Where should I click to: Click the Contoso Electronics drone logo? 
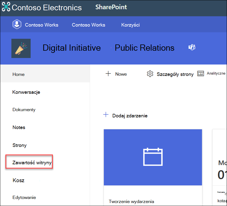pos(6,7)
